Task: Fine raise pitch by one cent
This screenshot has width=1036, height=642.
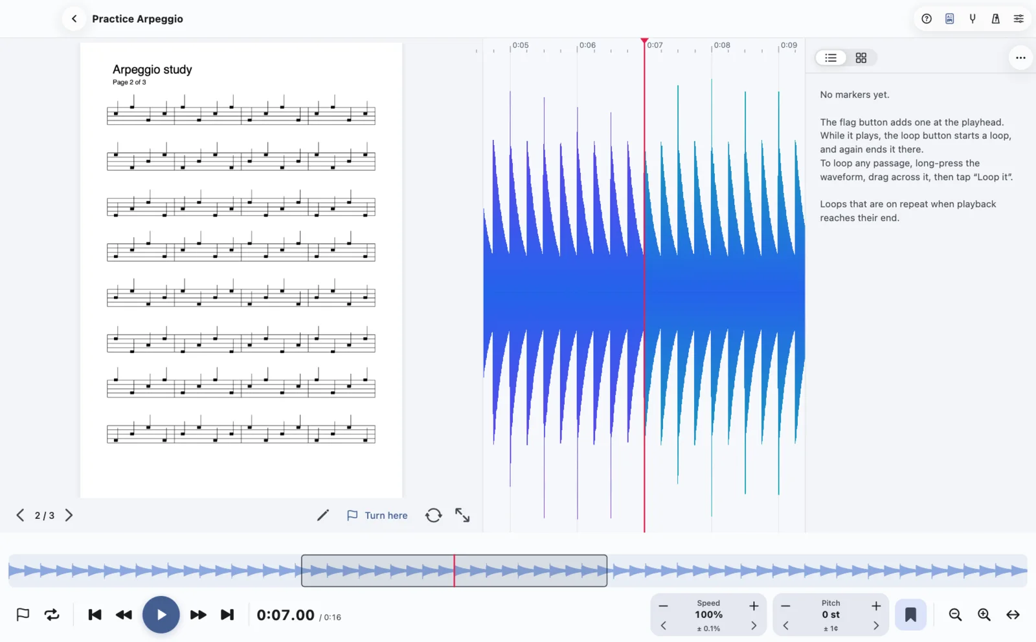Action: [x=876, y=626]
